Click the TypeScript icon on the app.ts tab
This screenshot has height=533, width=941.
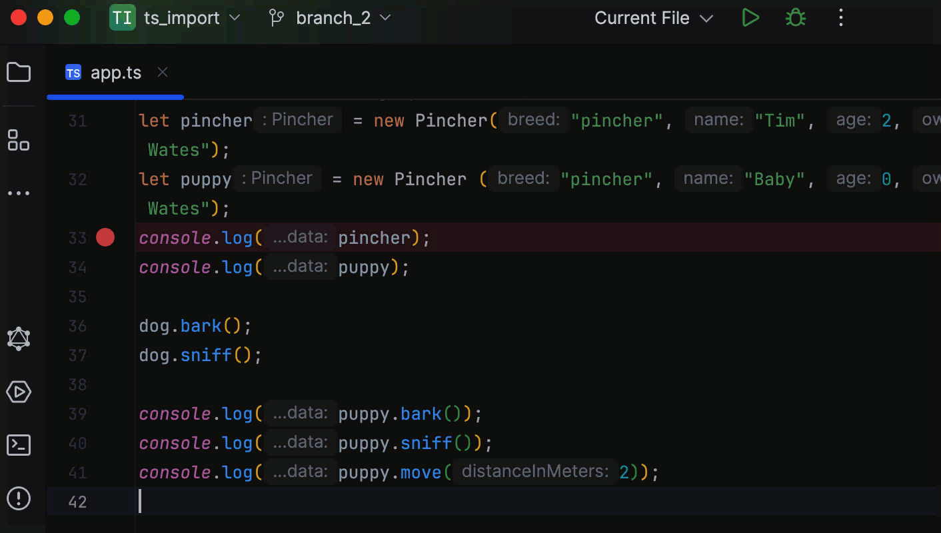(x=73, y=72)
